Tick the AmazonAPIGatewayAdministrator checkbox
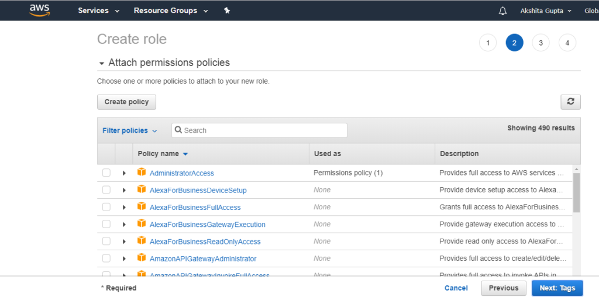599x300 pixels. pos(106,258)
